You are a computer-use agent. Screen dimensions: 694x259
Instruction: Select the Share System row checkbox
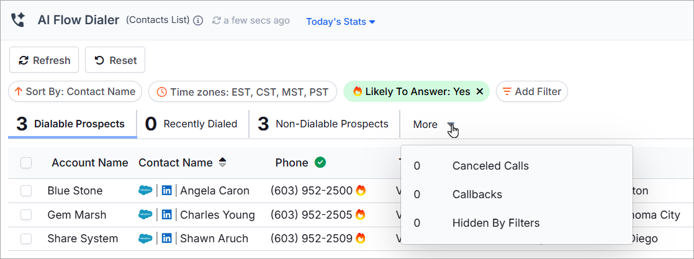coord(26,239)
